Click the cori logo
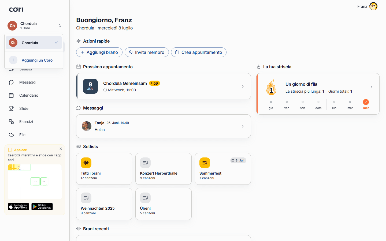Screen dimensions: 386x241 click(x=16, y=9)
